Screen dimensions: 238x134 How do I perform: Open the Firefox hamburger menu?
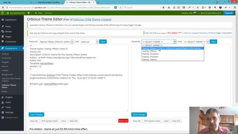click(235, 7)
